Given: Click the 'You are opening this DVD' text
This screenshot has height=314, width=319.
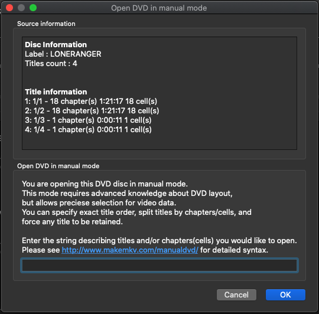Looking at the screenshot, I should click(x=105, y=184).
